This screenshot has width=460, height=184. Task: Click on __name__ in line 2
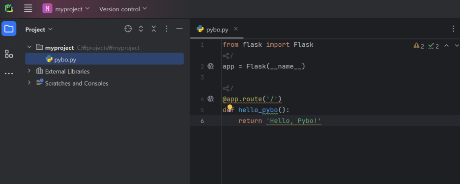click(x=286, y=66)
